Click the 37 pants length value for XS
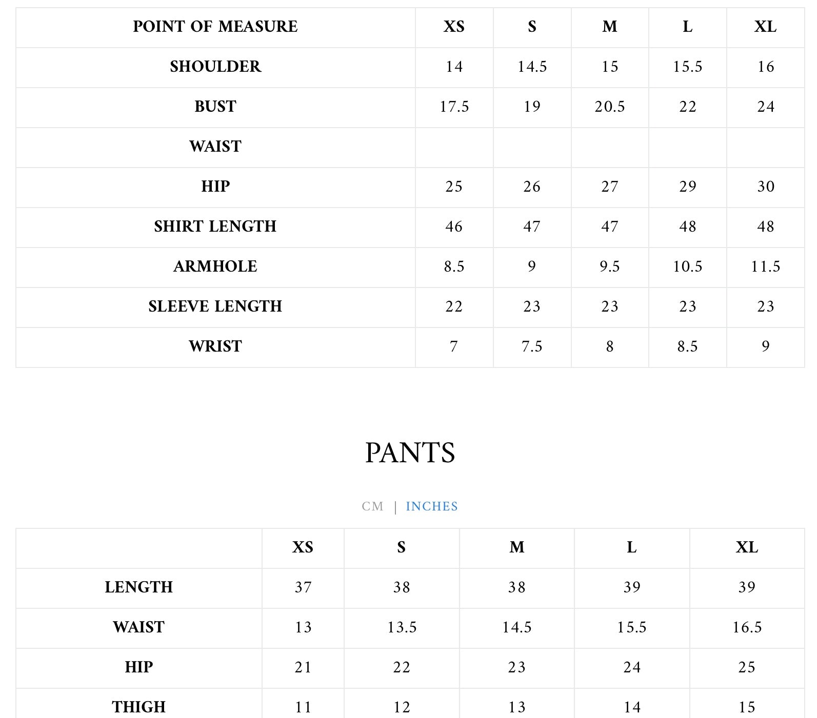817x718 pixels. click(303, 587)
